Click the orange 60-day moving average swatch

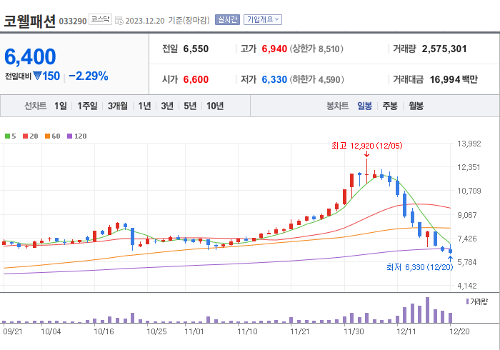click(x=48, y=136)
